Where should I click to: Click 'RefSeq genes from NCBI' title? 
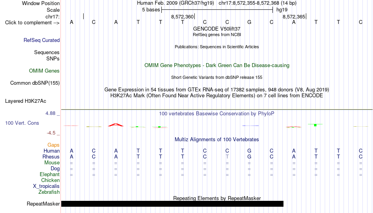tap(217, 35)
